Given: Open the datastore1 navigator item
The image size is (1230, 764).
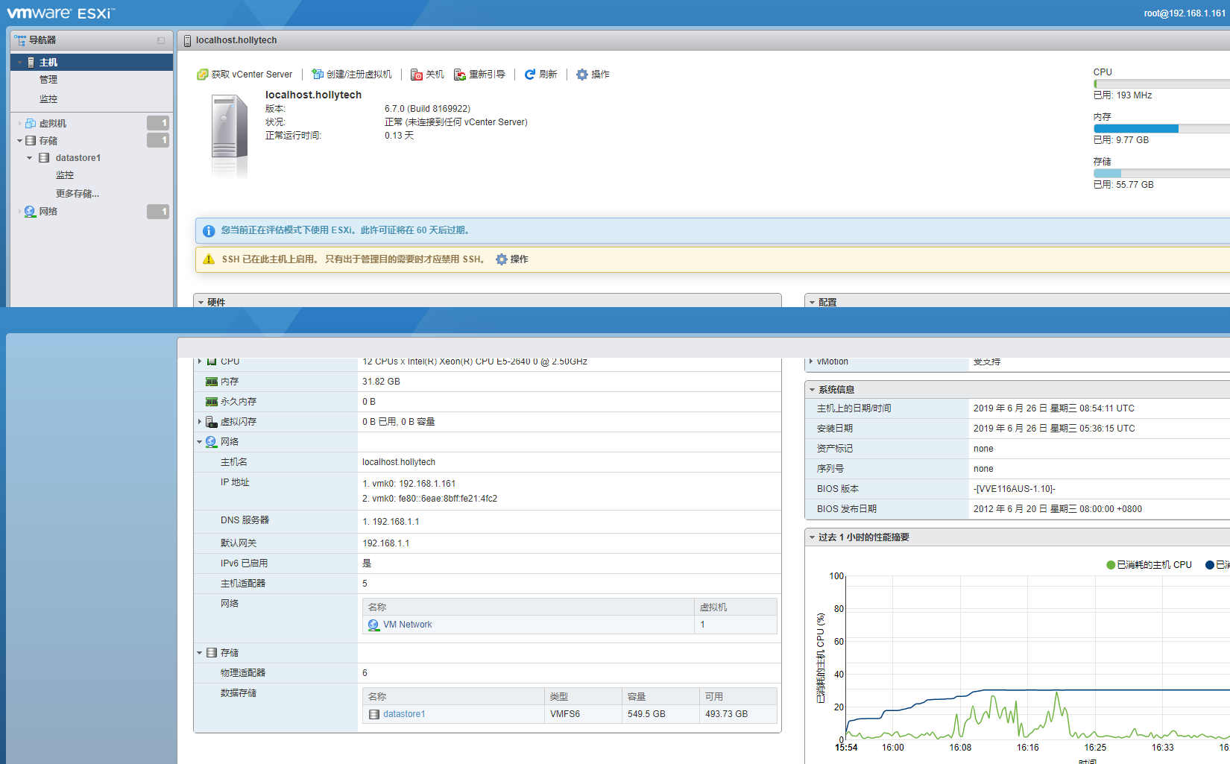Looking at the screenshot, I should pos(78,158).
